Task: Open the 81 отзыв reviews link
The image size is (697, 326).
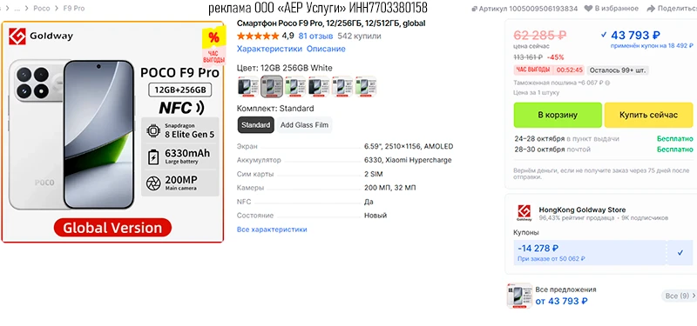Action: (x=315, y=36)
